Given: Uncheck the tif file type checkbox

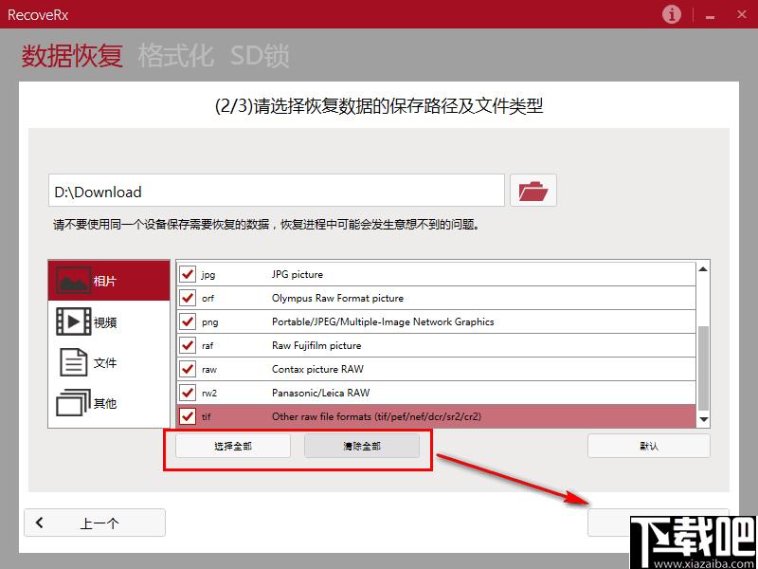Looking at the screenshot, I should point(187,416).
